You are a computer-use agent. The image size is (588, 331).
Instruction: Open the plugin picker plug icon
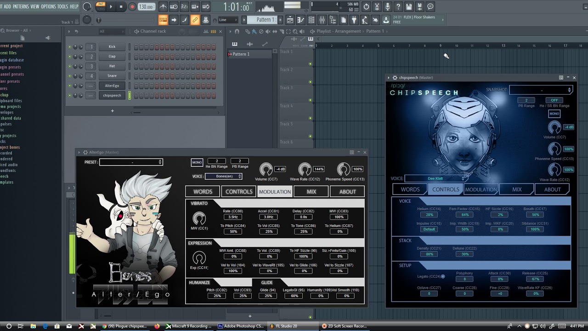tap(354, 20)
